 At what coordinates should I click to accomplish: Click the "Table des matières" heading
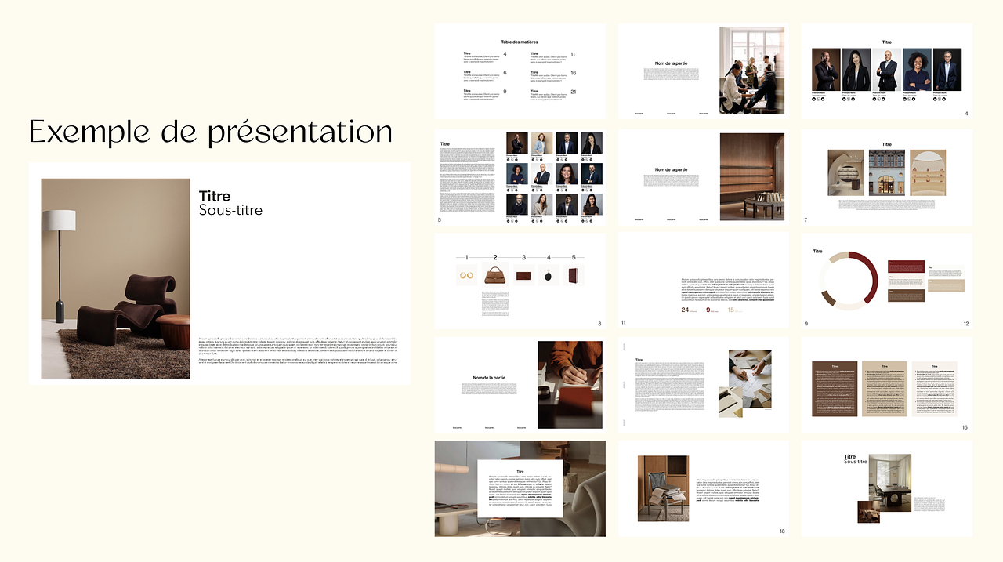pos(520,42)
